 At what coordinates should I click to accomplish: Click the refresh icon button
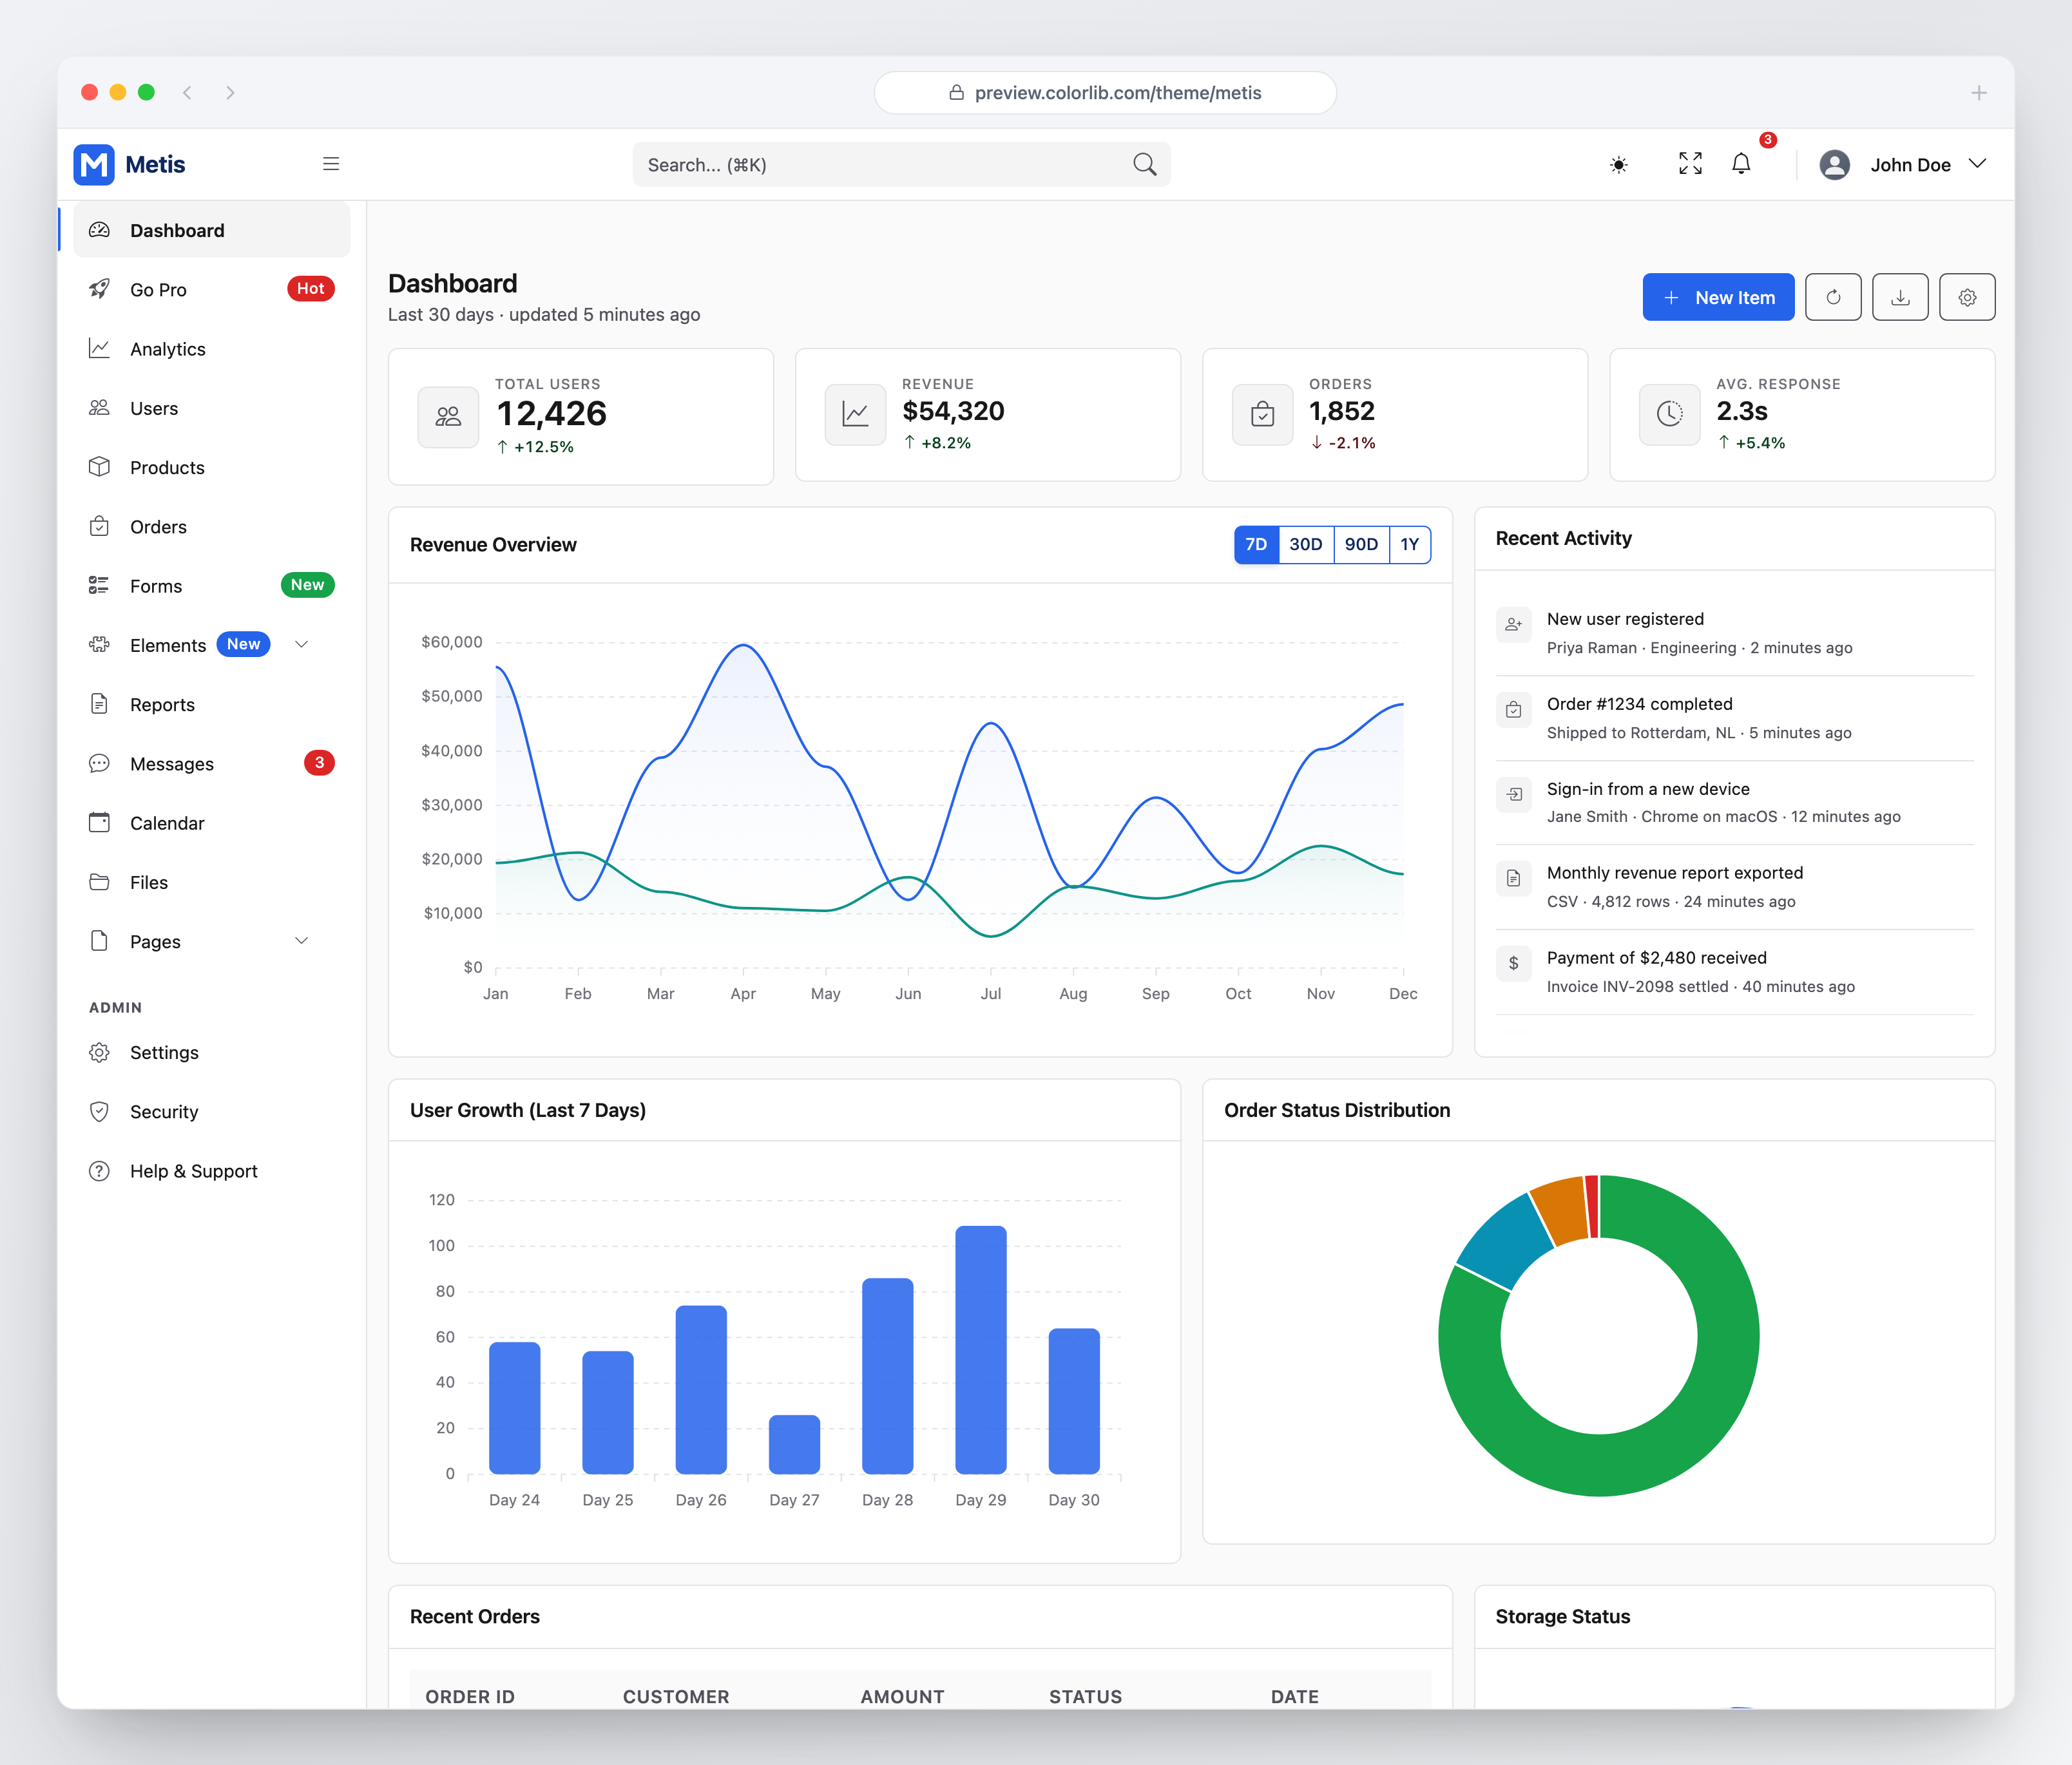(x=1833, y=297)
